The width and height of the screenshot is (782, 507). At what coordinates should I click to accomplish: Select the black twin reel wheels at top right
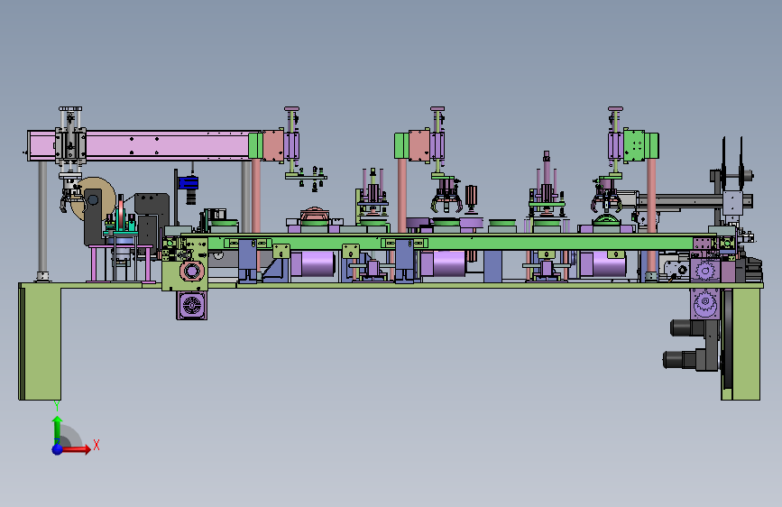point(732,162)
